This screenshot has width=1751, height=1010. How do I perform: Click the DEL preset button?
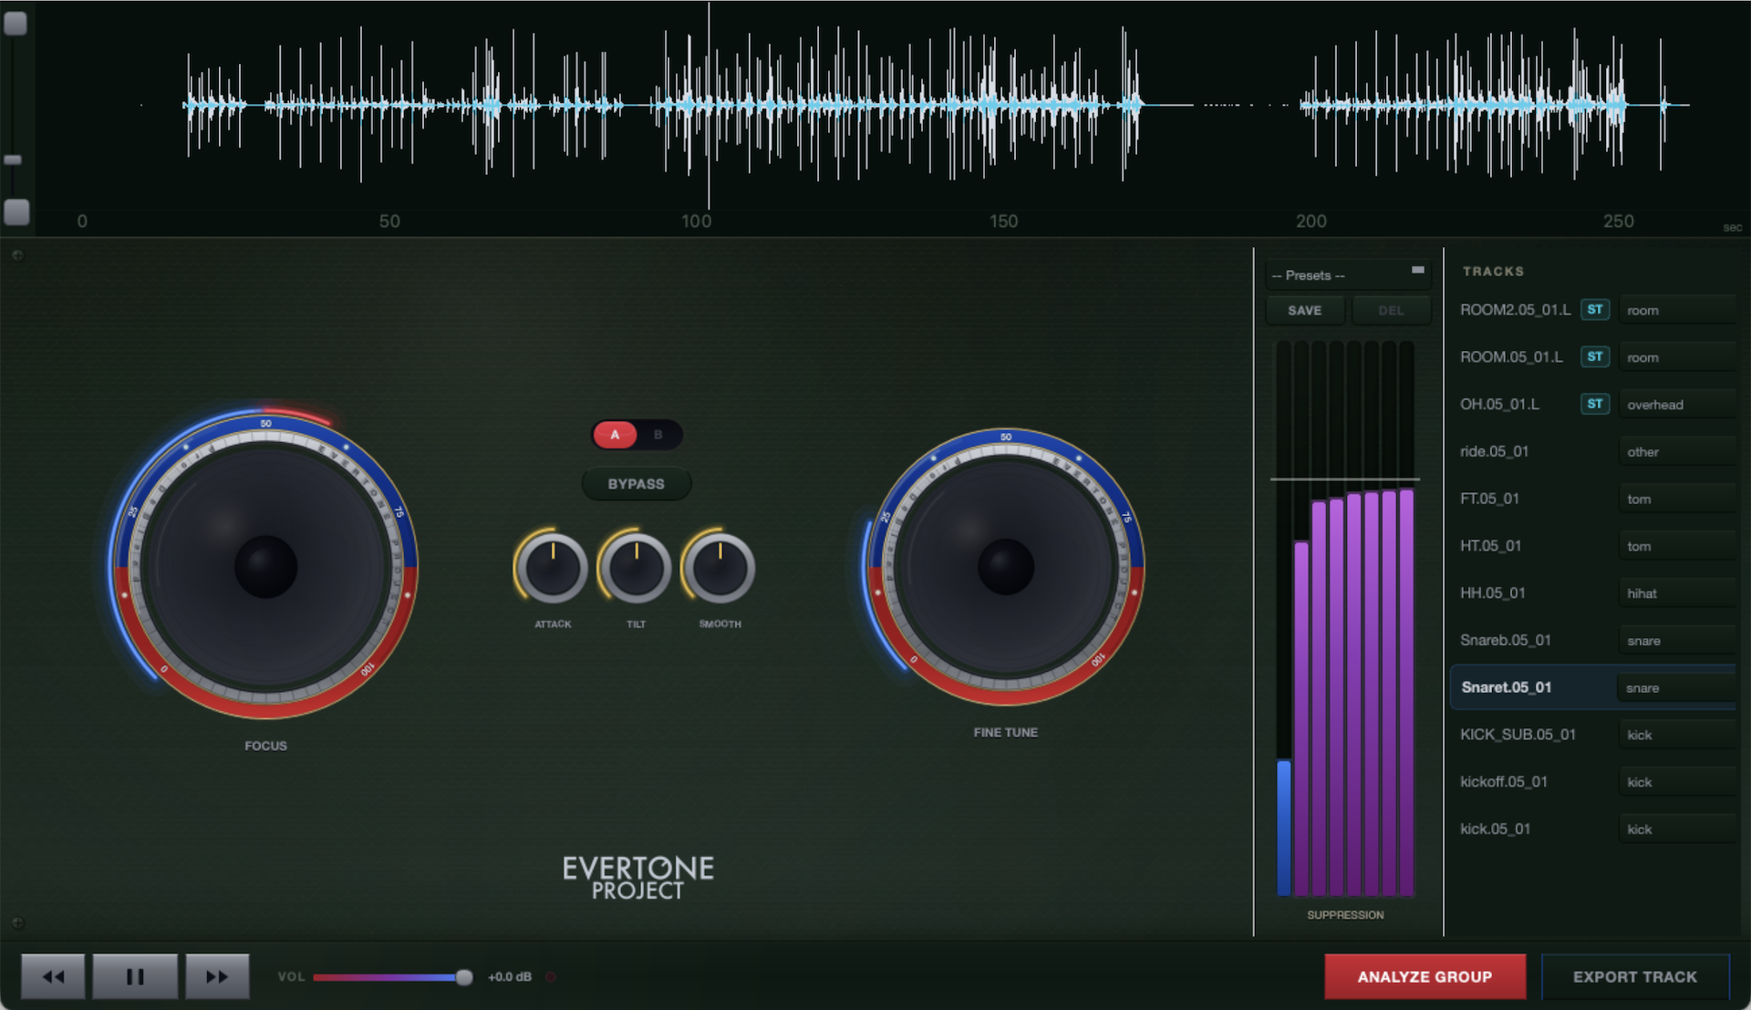click(x=1391, y=311)
